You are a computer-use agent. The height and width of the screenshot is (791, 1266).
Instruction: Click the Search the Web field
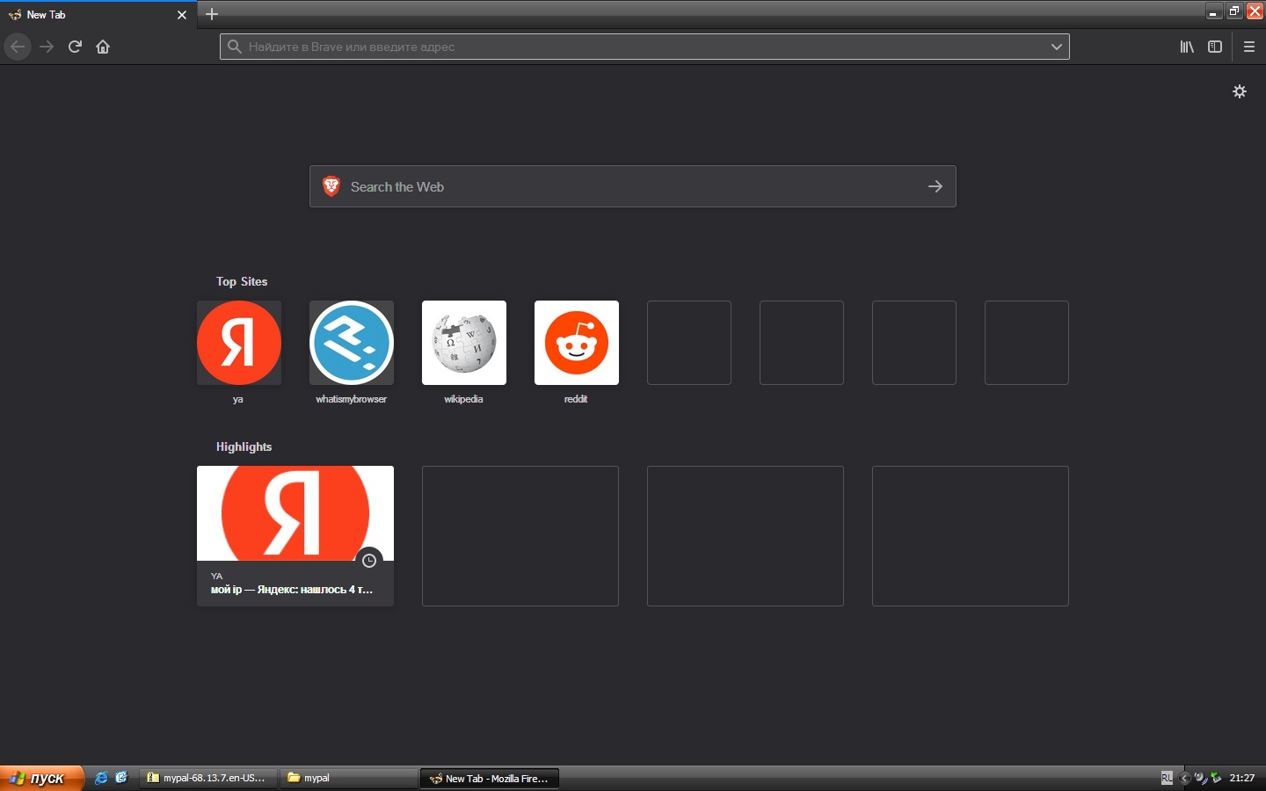[633, 186]
